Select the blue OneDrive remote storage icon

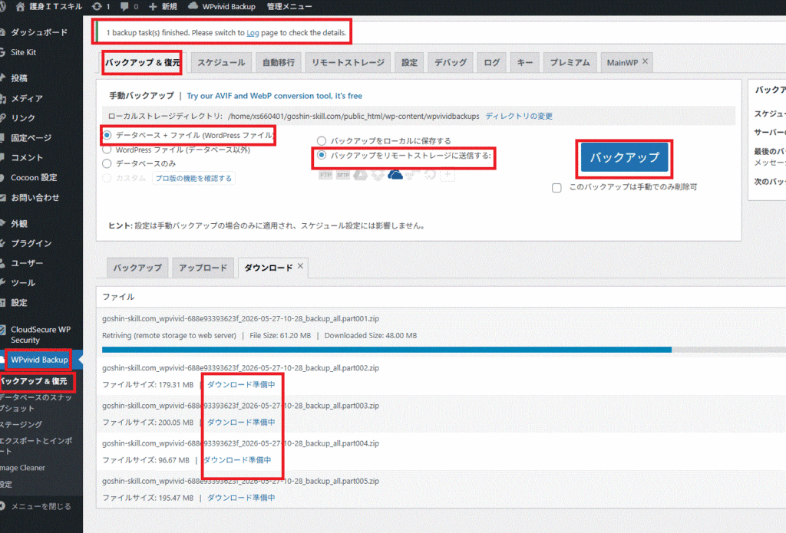tap(395, 175)
